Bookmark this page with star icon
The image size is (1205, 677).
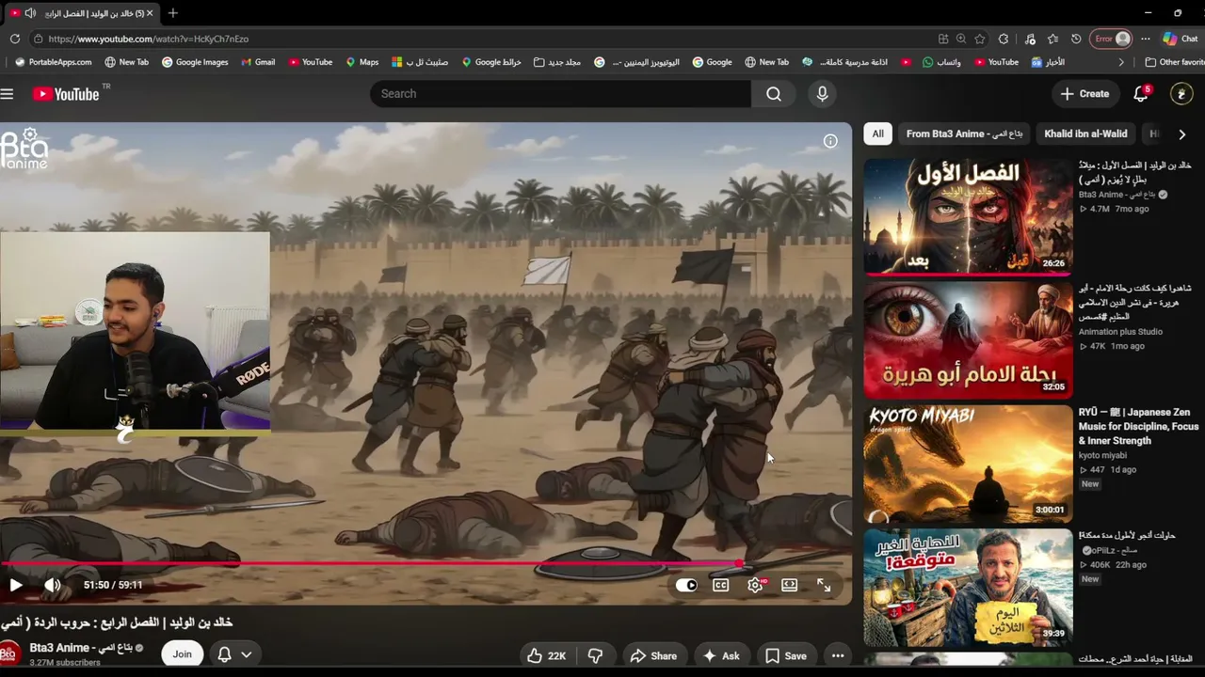980,39
